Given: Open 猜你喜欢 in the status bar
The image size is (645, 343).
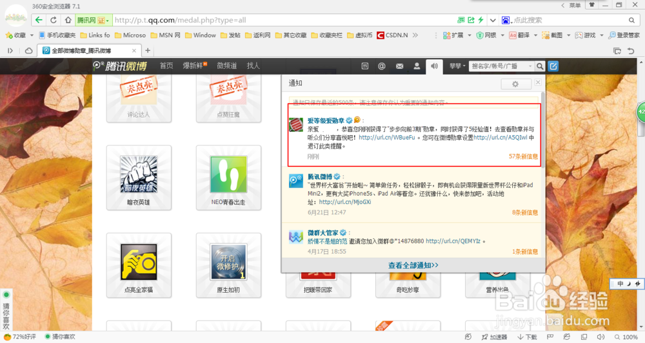Looking at the screenshot, I should (59, 337).
